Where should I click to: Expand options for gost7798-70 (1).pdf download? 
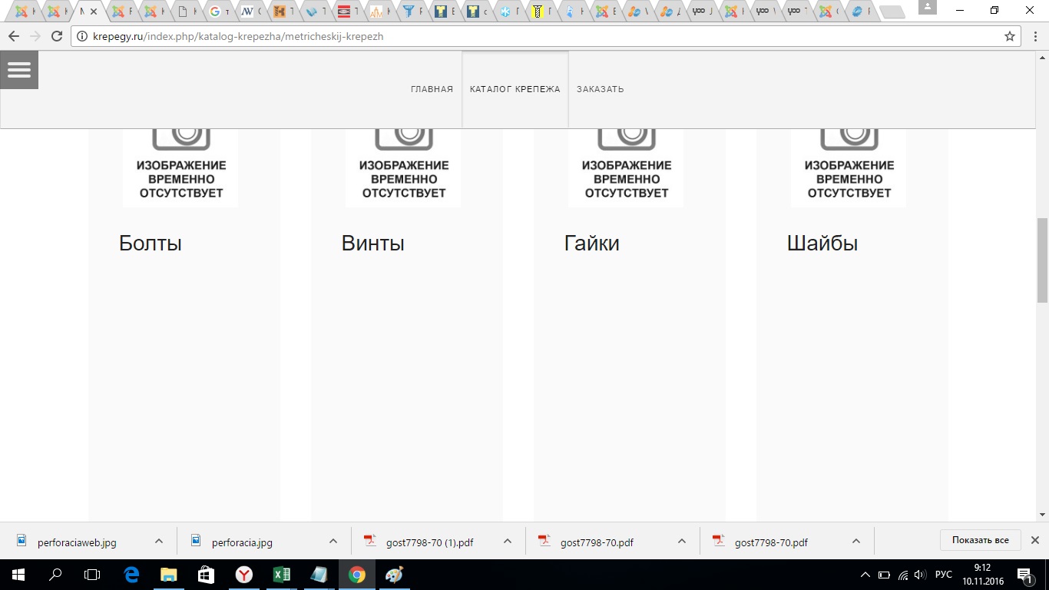pyautogui.click(x=508, y=541)
